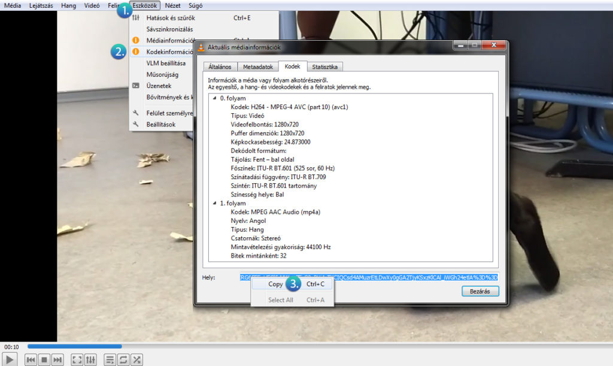Select the Mintavételezési gyakoriság: 44100 Hz row
The image size is (613, 366).
tap(281, 247)
